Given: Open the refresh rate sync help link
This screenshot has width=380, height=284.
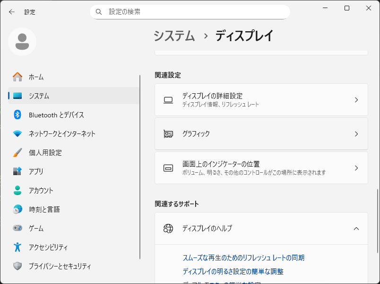Looking at the screenshot, I should pyautogui.click(x=243, y=258).
